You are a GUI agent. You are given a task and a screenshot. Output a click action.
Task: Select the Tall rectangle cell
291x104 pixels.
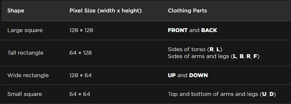25,53
